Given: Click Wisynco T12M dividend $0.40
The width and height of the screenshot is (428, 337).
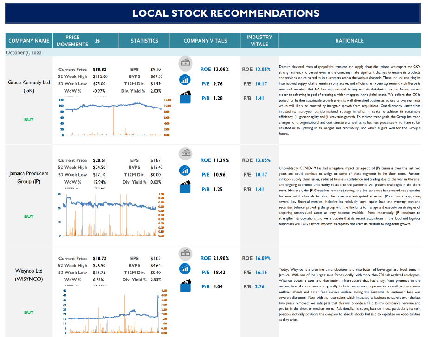Looking at the screenshot, I should click(x=156, y=273).
